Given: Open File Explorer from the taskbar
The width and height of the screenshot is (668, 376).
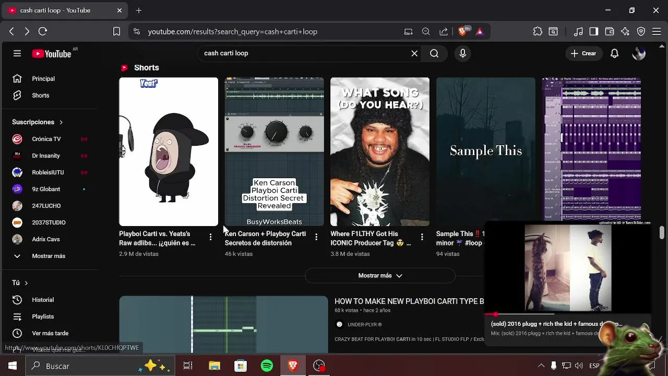Looking at the screenshot, I should (x=214, y=366).
